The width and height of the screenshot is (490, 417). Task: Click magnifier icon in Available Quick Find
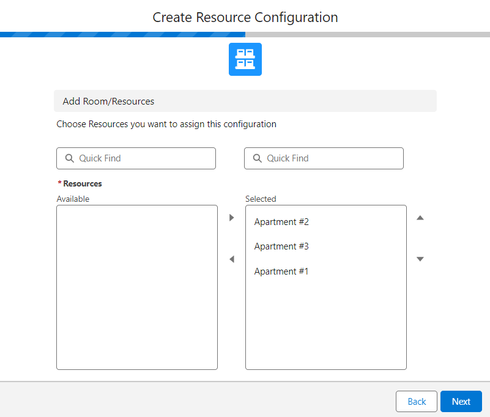pos(69,158)
